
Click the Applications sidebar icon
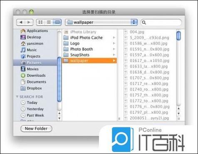tap(23, 31)
